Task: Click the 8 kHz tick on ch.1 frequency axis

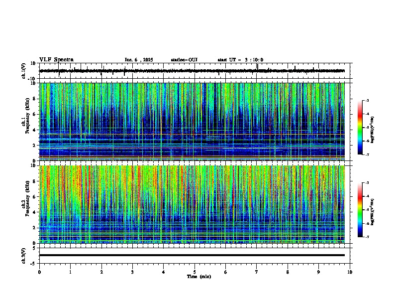Action: (35, 99)
